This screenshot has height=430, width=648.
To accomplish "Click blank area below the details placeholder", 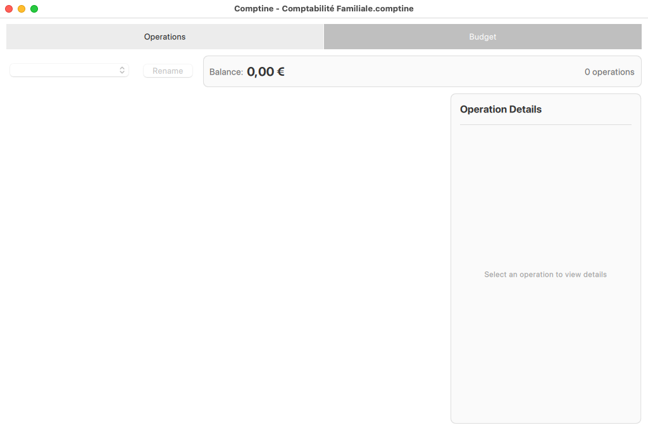I will 545,354.
